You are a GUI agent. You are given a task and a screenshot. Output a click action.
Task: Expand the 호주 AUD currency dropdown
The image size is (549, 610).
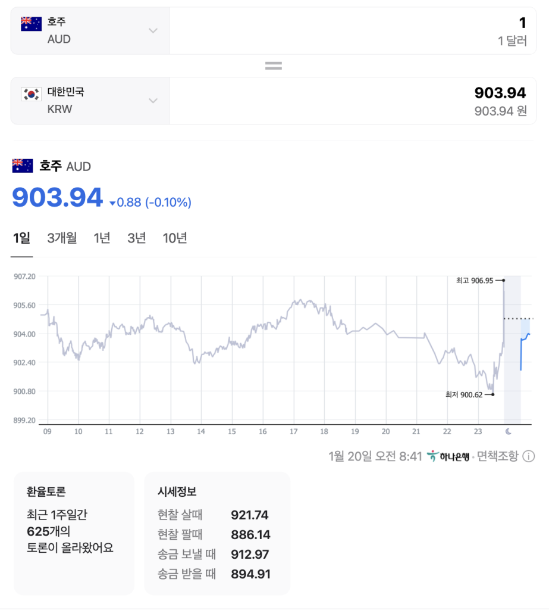point(90,31)
